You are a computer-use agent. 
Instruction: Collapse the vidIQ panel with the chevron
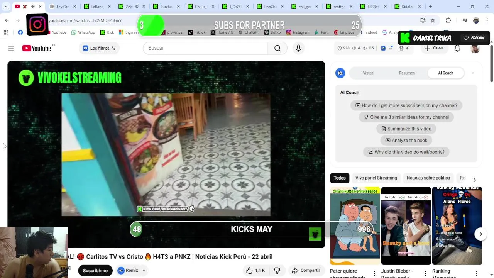tap(473, 73)
